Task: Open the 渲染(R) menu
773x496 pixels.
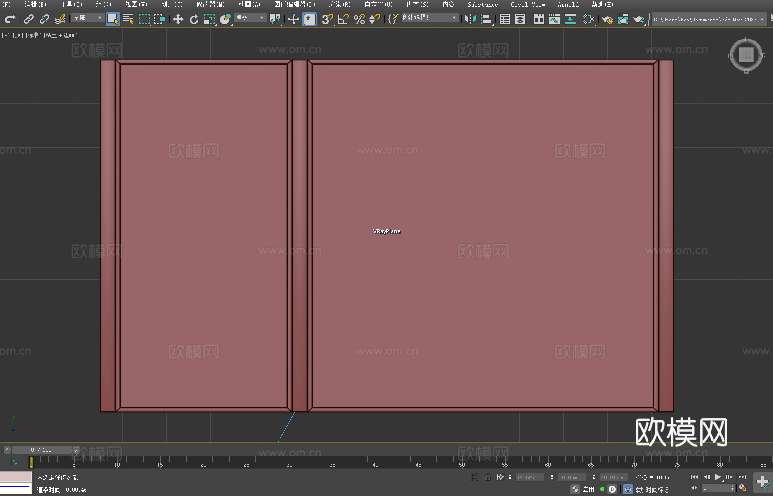Action: click(x=340, y=5)
